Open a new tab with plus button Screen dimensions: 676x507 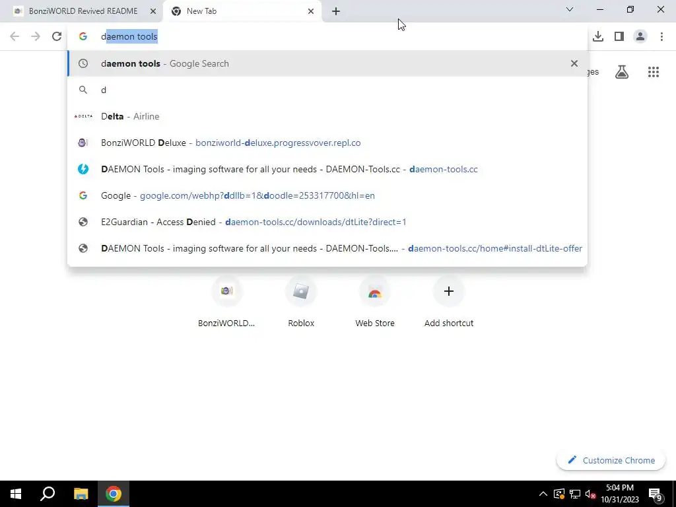[336, 11]
